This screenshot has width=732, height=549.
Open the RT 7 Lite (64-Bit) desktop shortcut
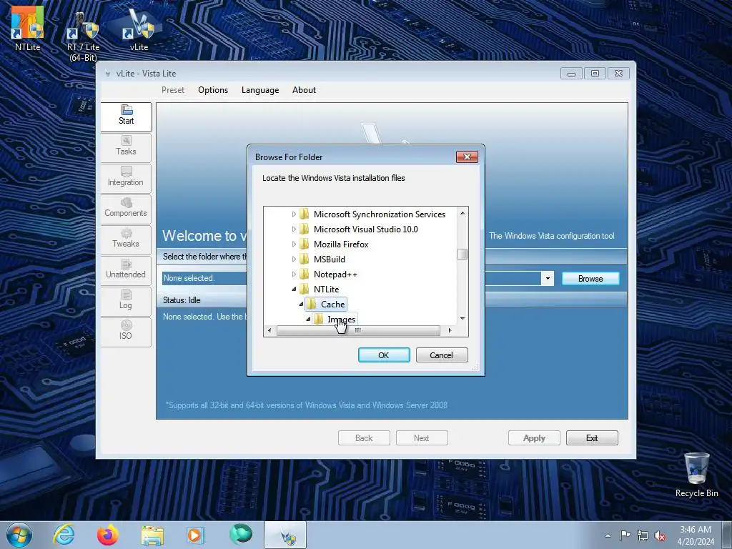coord(83,37)
